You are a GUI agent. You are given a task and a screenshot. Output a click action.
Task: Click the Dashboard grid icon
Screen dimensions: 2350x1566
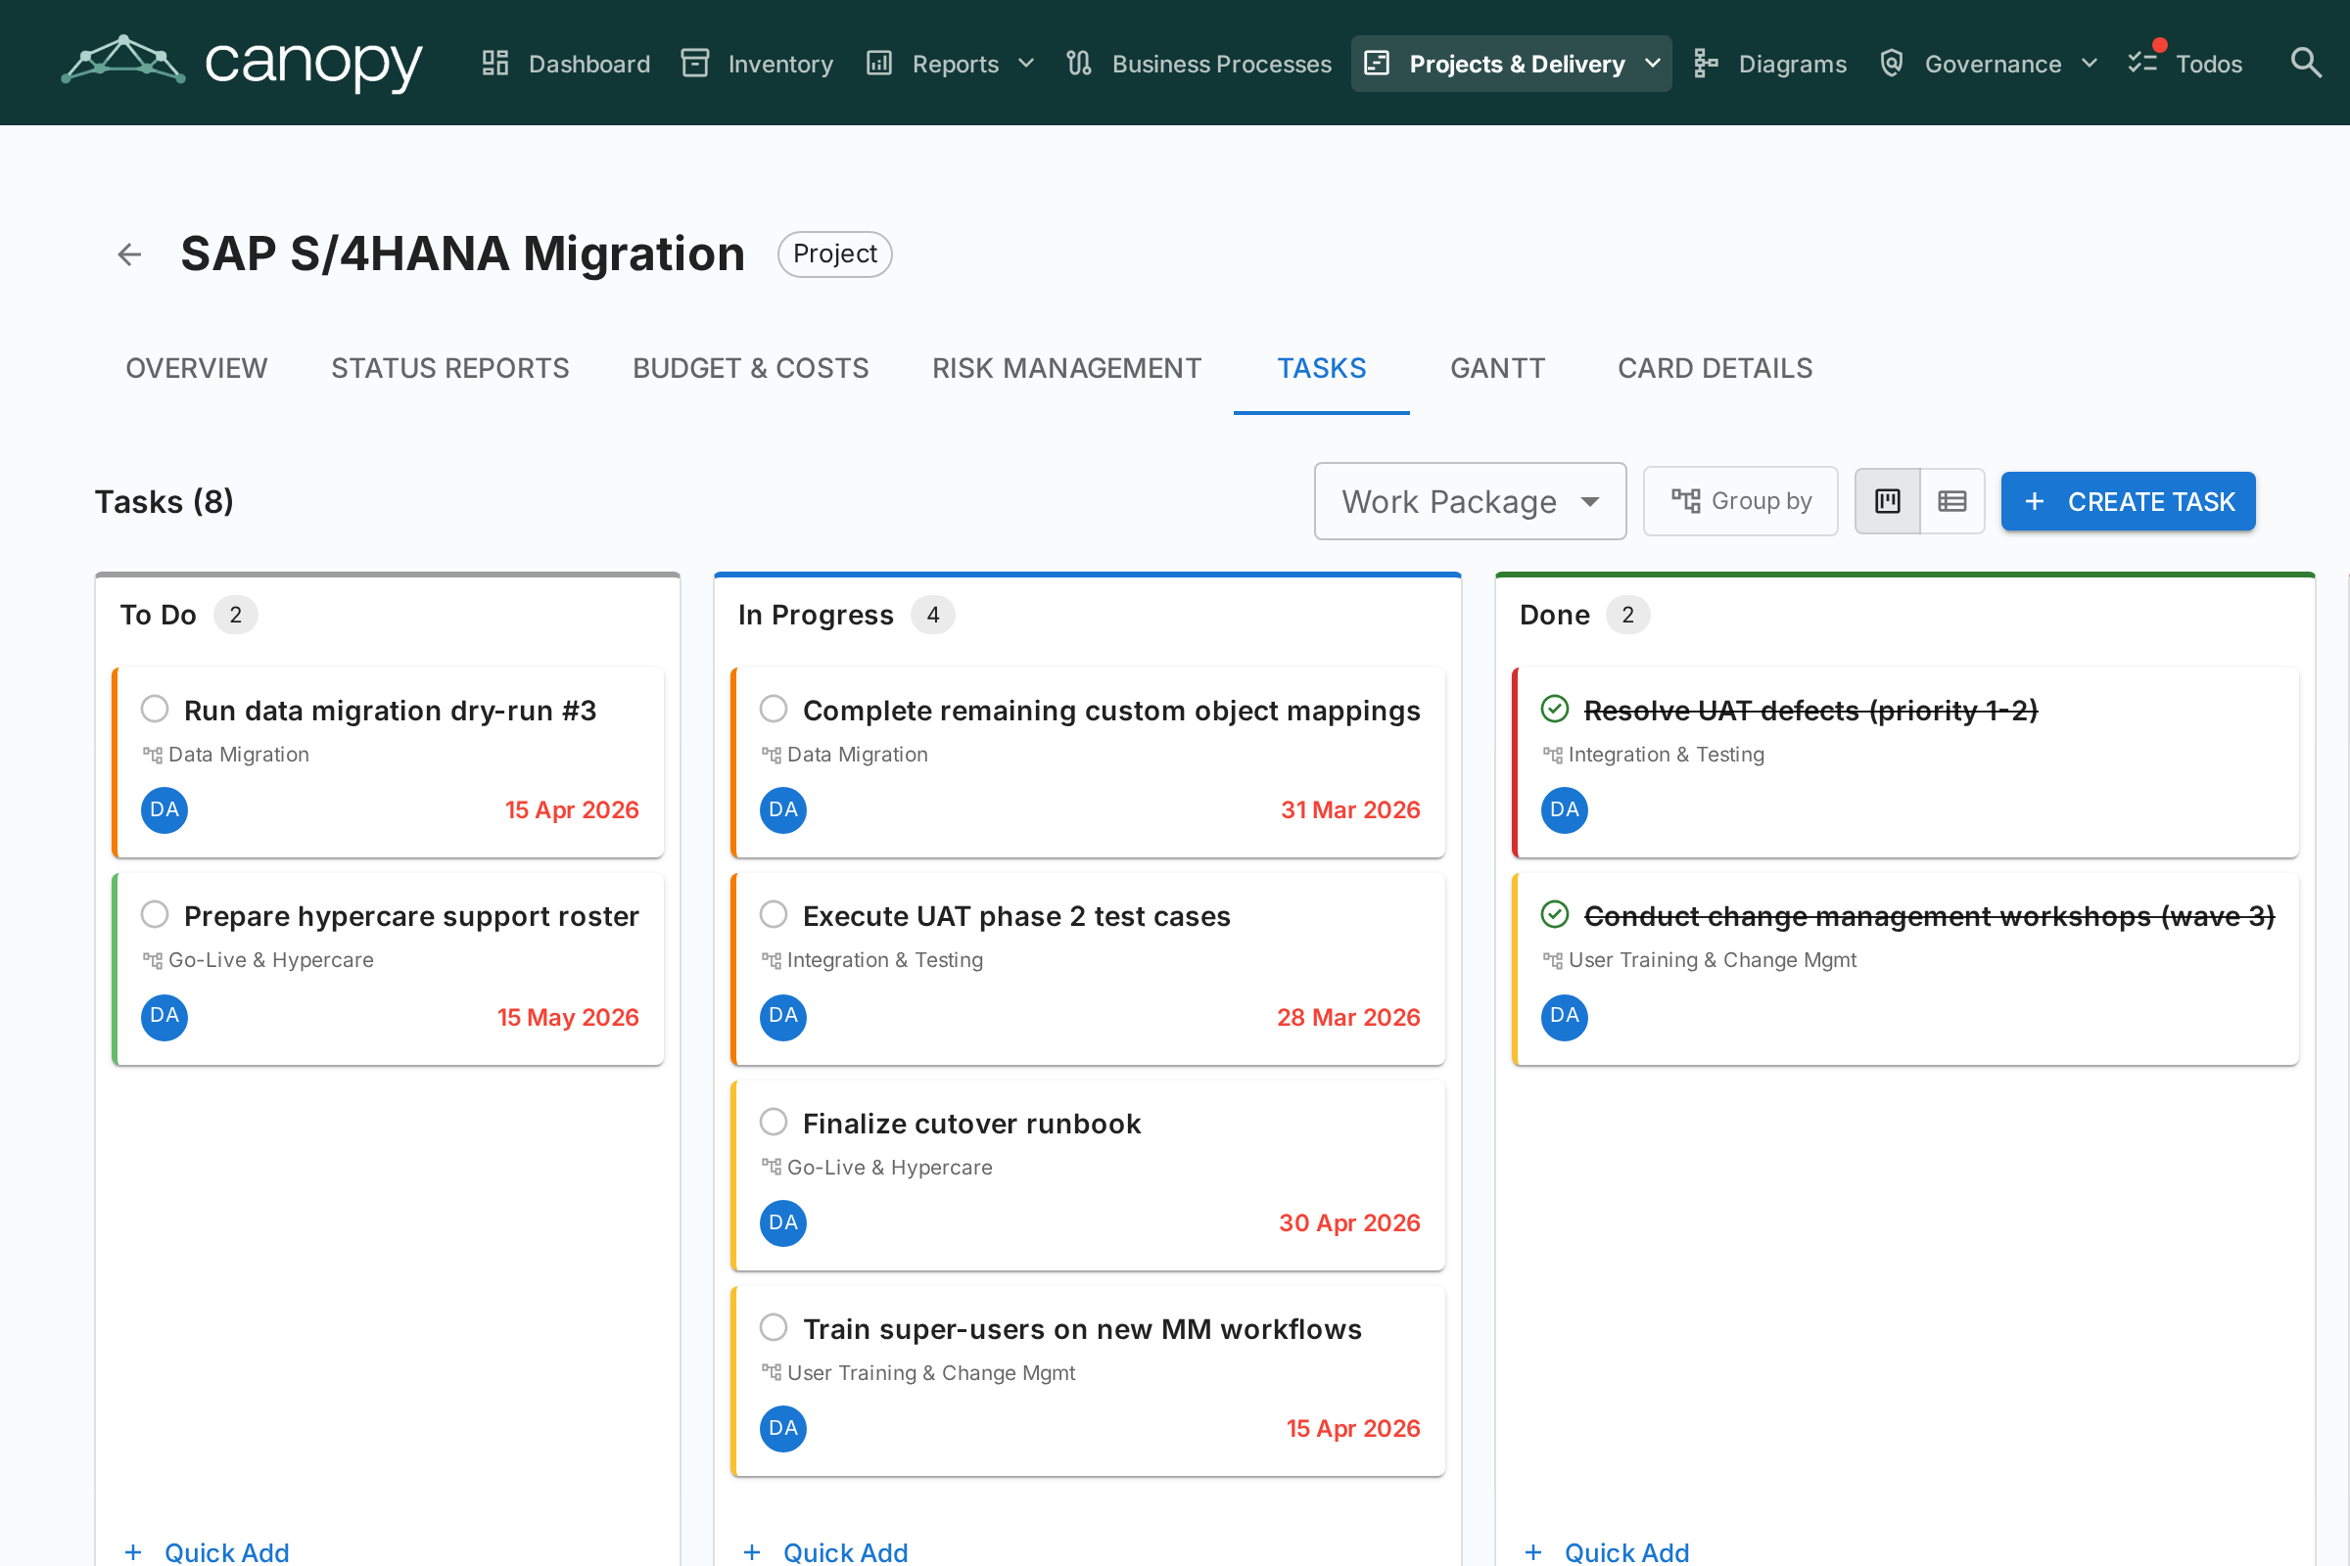click(495, 63)
